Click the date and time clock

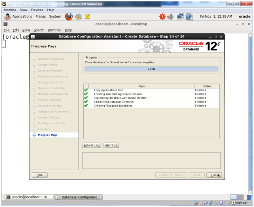coord(216,17)
